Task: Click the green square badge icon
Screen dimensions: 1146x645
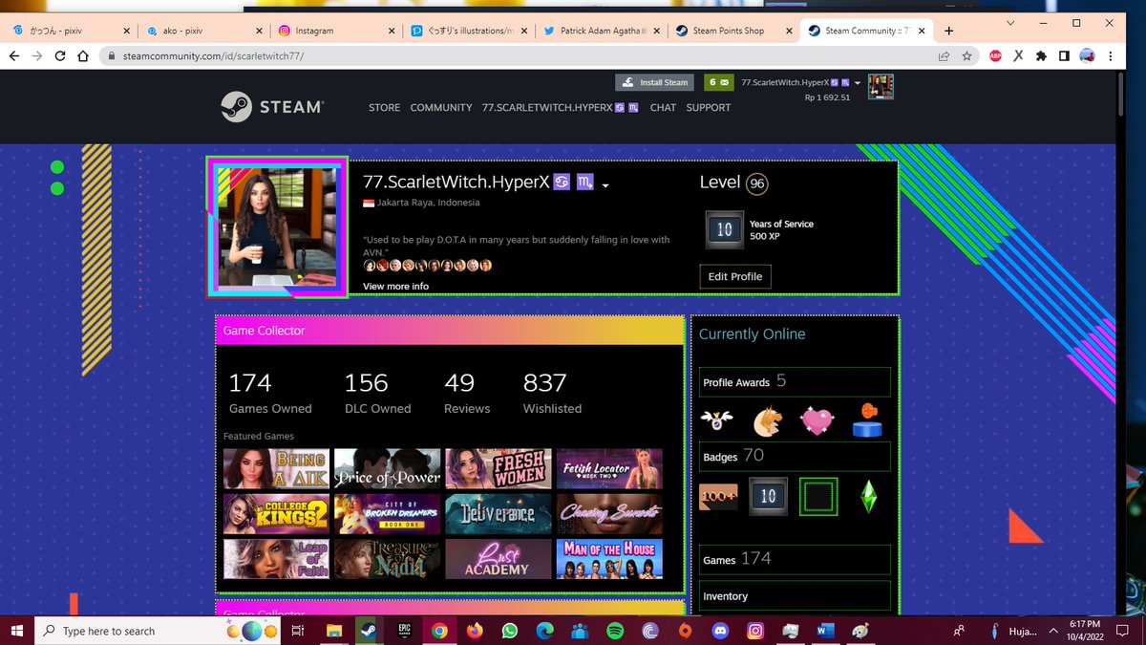Action: tap(817, 496)
